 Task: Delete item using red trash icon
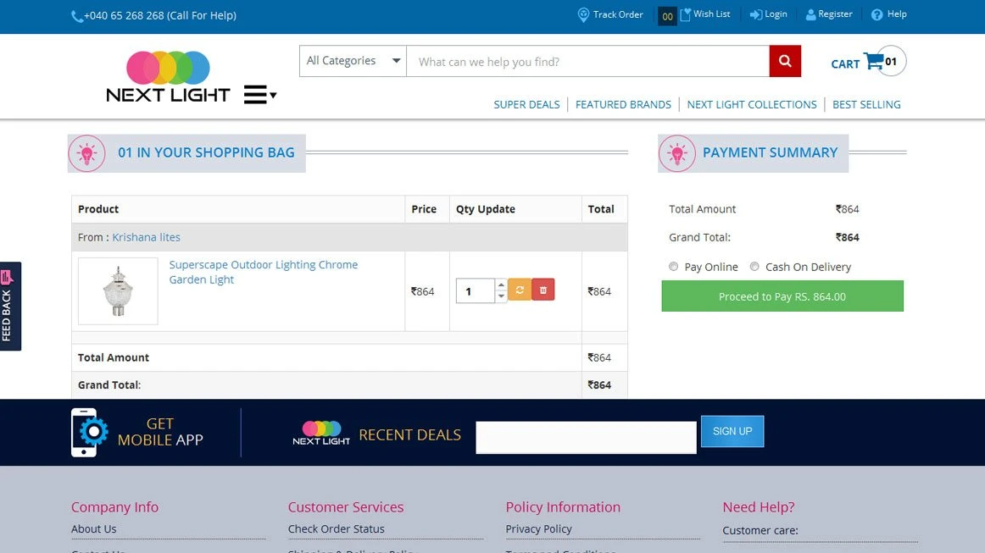point(543,290)
